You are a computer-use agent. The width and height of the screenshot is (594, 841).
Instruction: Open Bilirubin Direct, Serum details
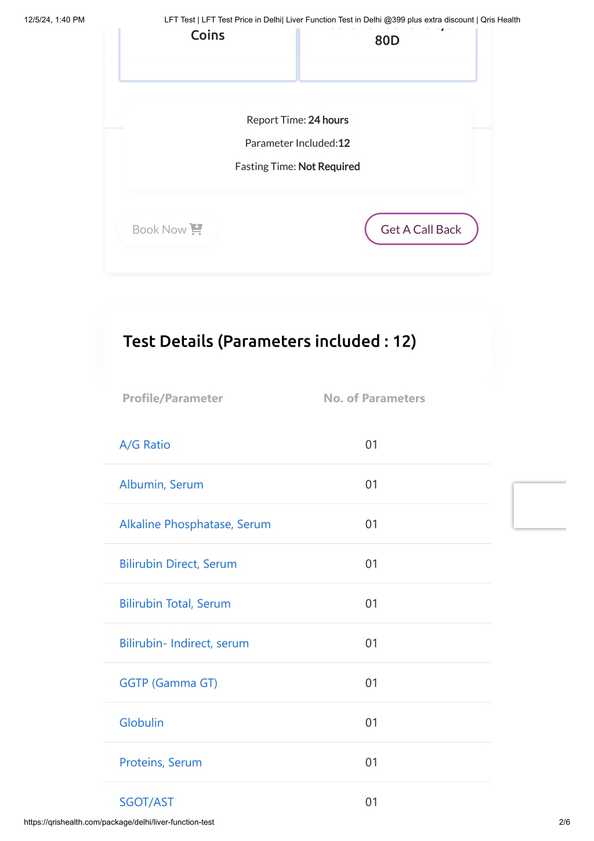178,564
